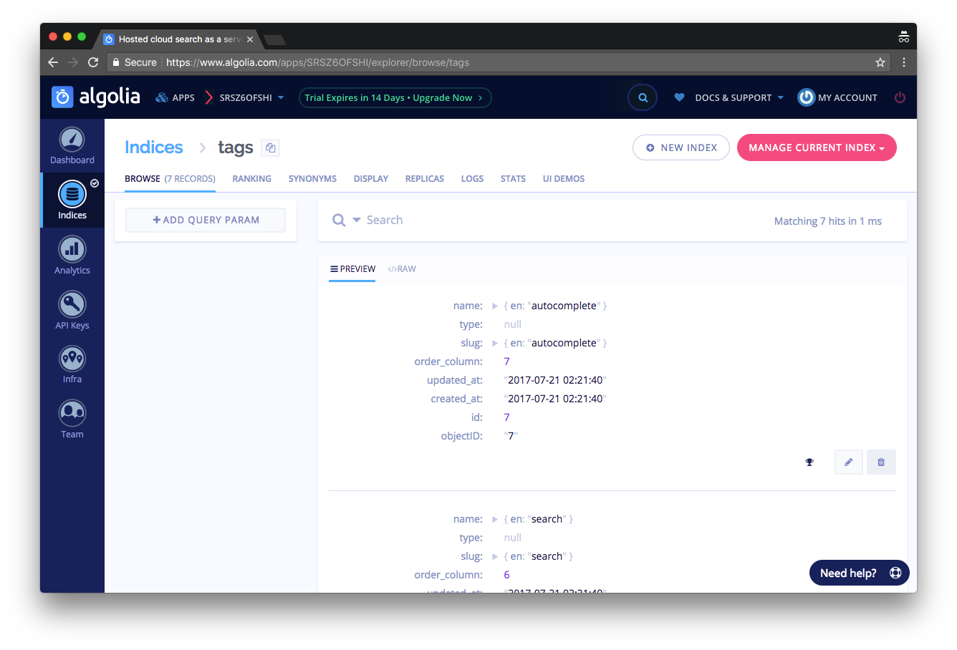Delete the autocomplete record with trash icon
This screenshot has width=957, height=650.
(x=881, y=462)
